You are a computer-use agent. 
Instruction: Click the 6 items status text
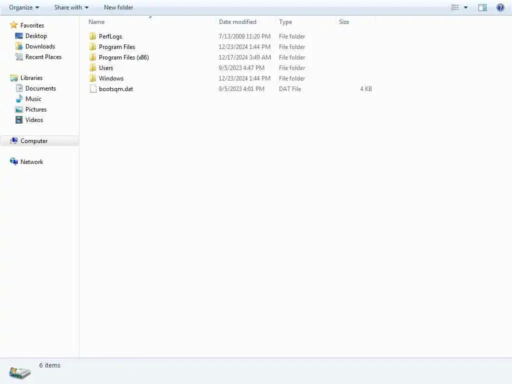(49, 365)
